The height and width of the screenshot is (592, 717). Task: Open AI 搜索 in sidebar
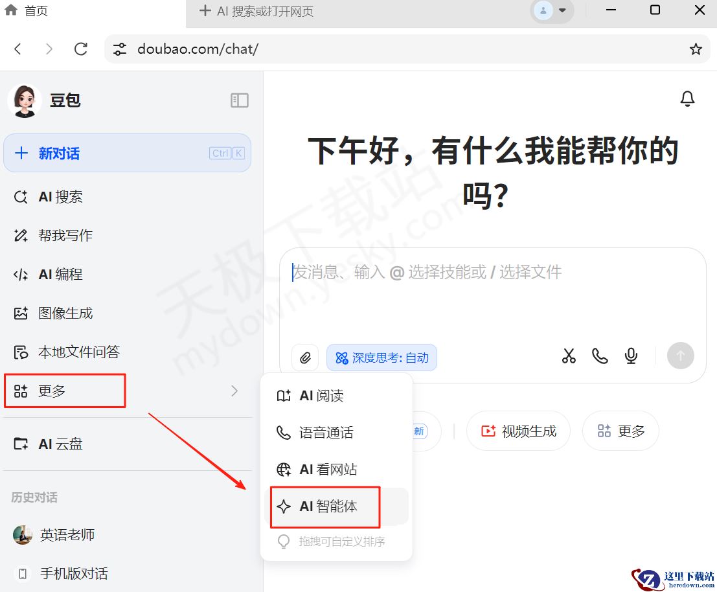pyautogui.click(x=127, y=197)
